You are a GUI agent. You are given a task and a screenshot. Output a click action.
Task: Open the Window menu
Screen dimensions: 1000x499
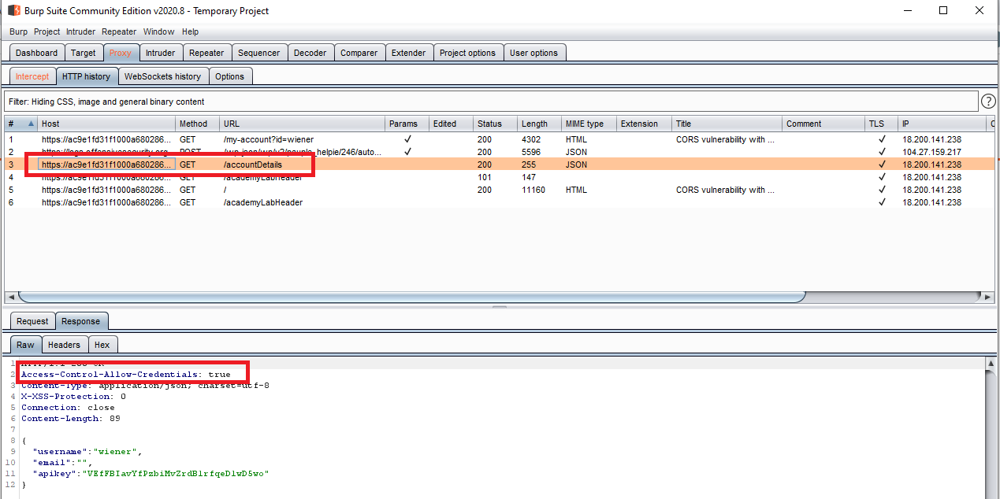click(159, 31)
